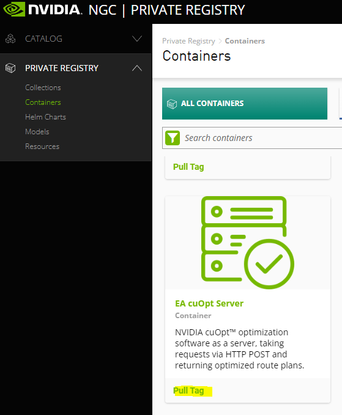Open Collections in the sidebar
Viewport: 342px width, 415px height.
point(43,88)
